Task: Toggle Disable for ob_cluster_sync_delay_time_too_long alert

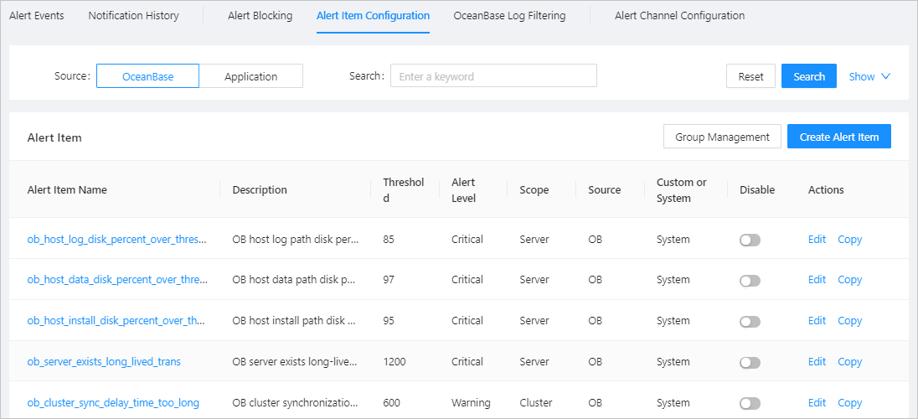Action: 750,403
